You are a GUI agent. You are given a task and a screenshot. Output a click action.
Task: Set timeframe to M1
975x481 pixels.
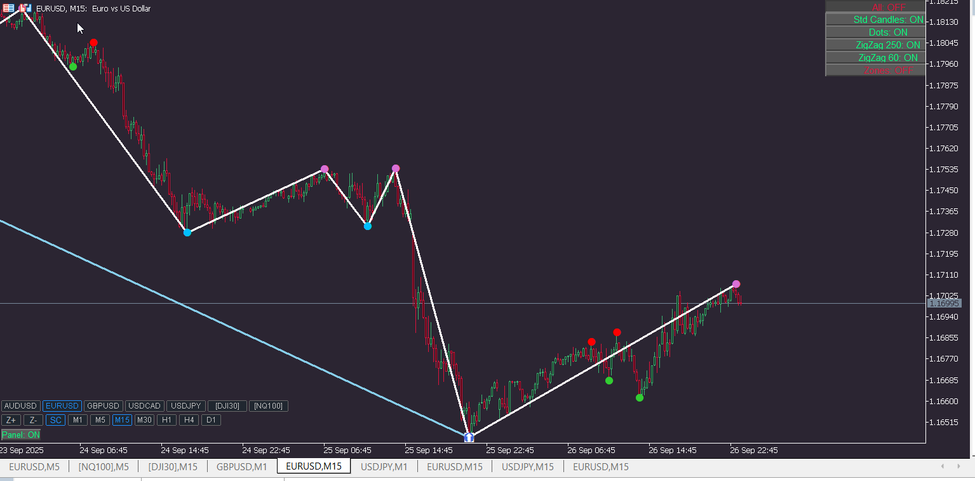pos(77,420)
